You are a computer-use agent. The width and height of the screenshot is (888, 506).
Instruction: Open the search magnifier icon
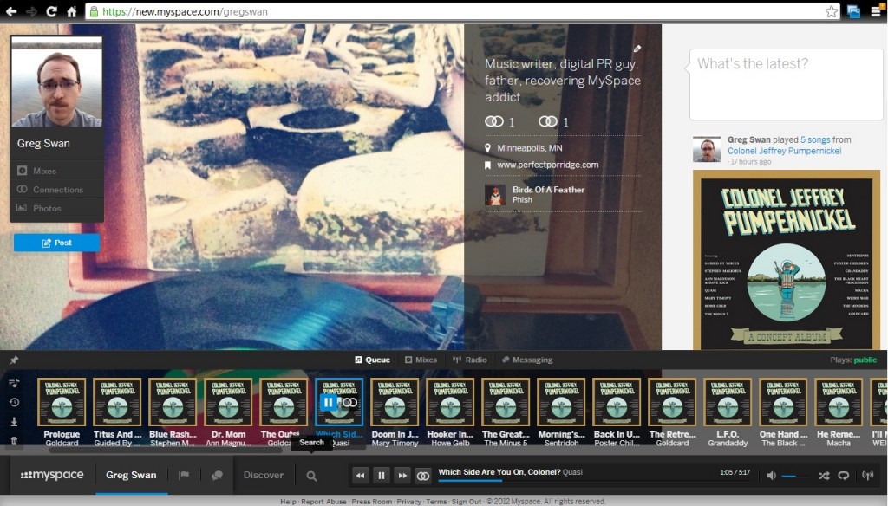coord(311,476)
